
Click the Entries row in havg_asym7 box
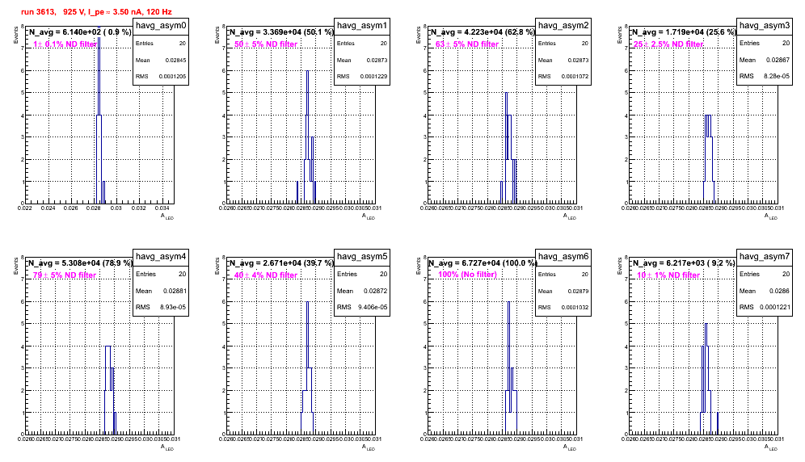[x=765, y=274]
